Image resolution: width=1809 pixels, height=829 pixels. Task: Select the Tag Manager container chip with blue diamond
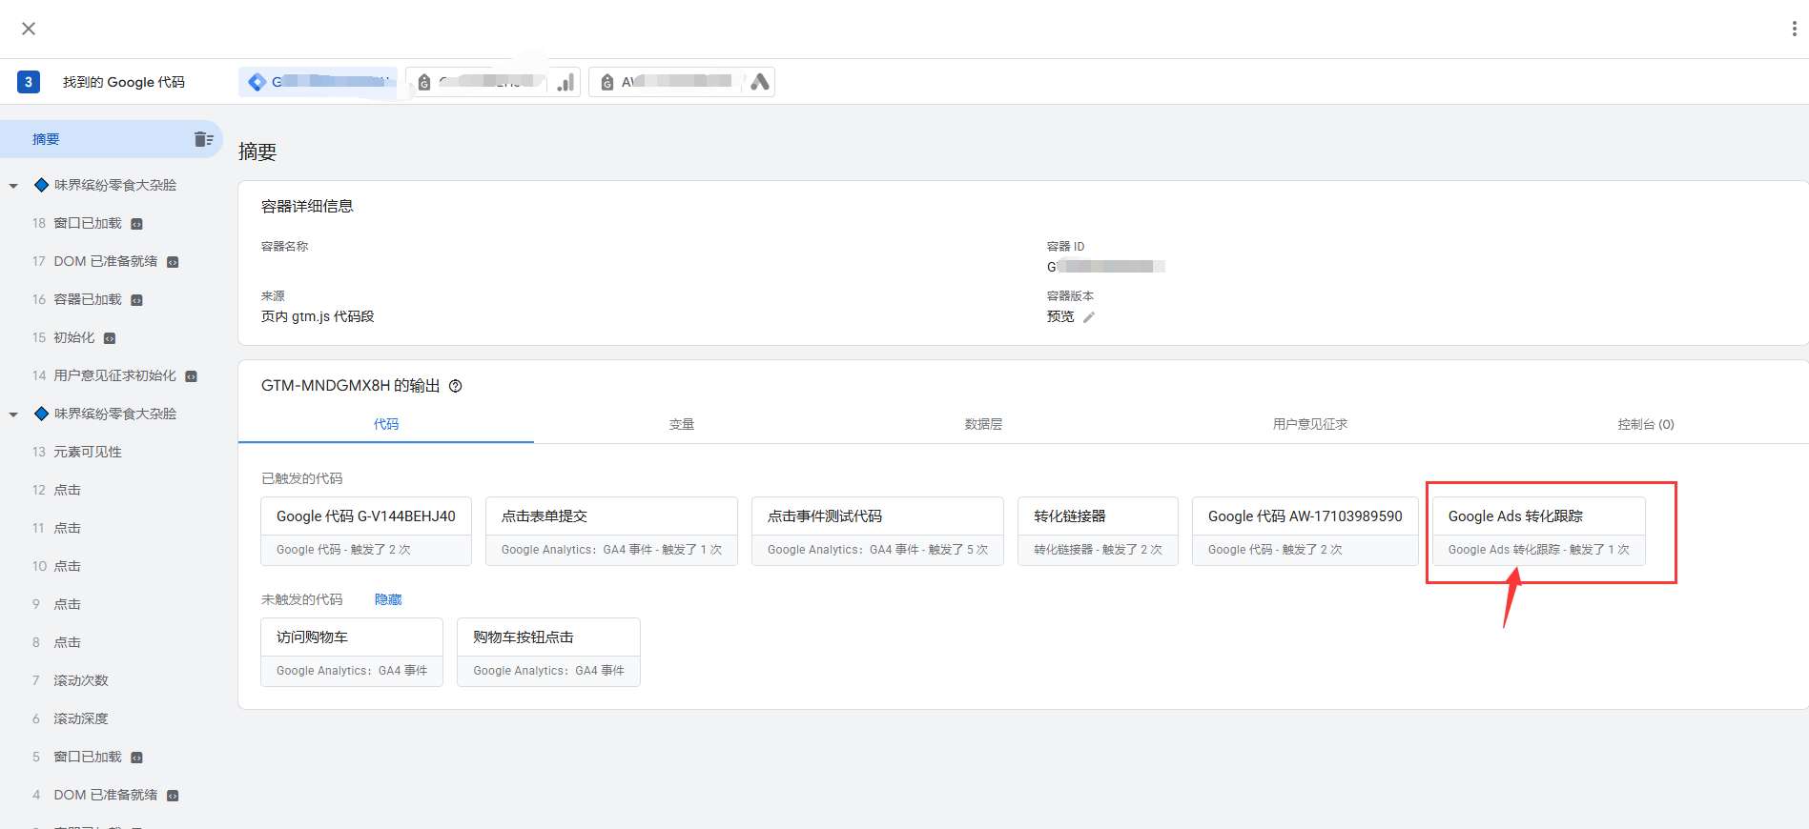pyautogui.click(x=318, y=82)
